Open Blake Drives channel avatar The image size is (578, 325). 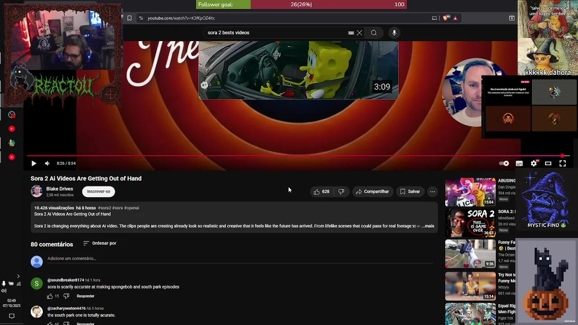[x=37, y=191]
